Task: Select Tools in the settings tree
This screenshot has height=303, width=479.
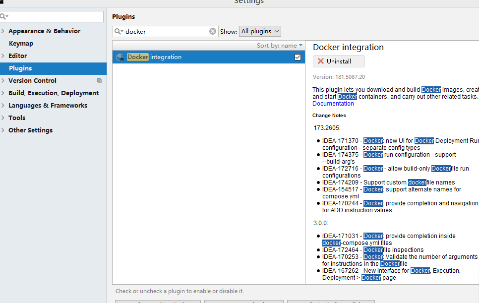Action: click(x=17, y=118)
